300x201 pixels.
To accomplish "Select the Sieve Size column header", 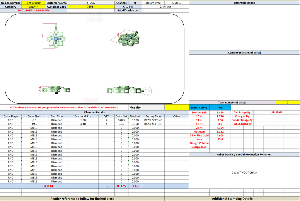I will 34,116.
